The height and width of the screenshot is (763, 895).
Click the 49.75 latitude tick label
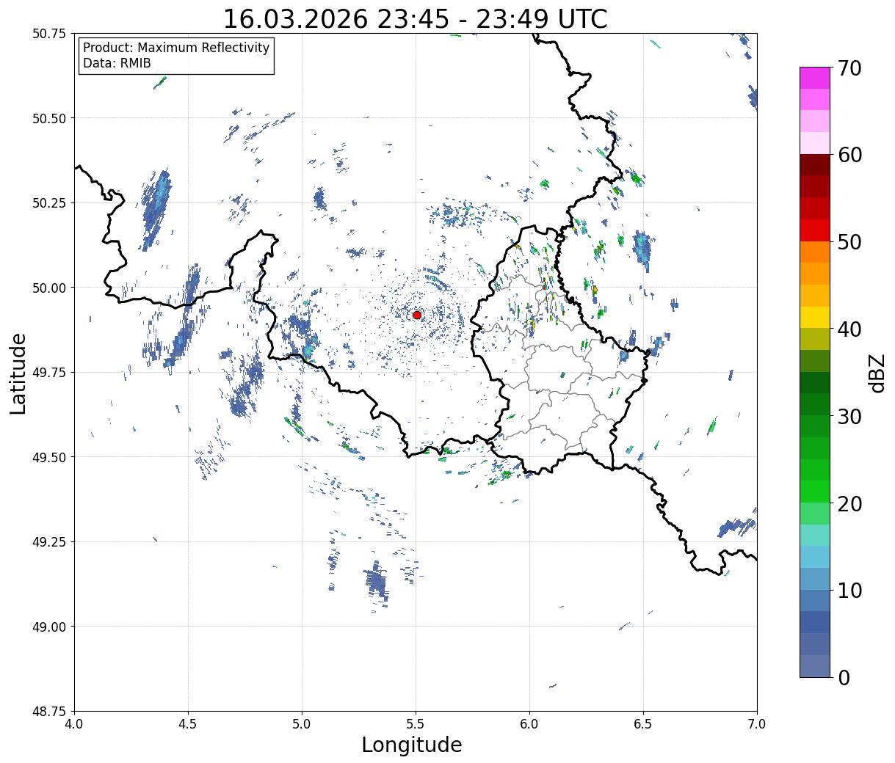click(x=48, y=373)
